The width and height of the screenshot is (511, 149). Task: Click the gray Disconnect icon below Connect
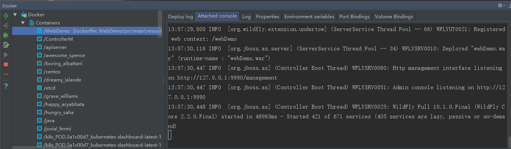pos(6,26)
